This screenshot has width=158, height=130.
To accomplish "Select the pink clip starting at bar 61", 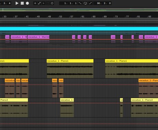I will point(85,37).
